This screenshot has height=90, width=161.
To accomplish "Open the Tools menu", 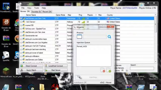I will 36,8.
